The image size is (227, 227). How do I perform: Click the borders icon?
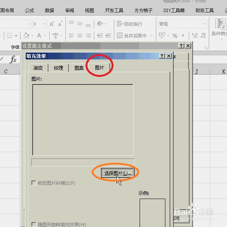click(9, 36)
